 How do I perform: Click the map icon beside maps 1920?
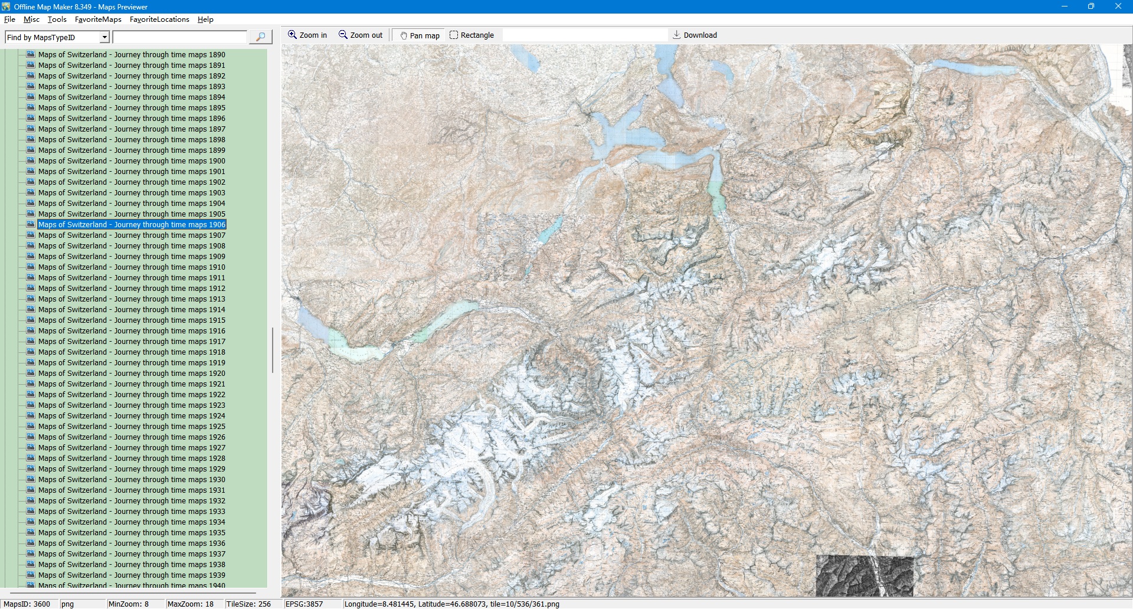click(x=31, y=373)
